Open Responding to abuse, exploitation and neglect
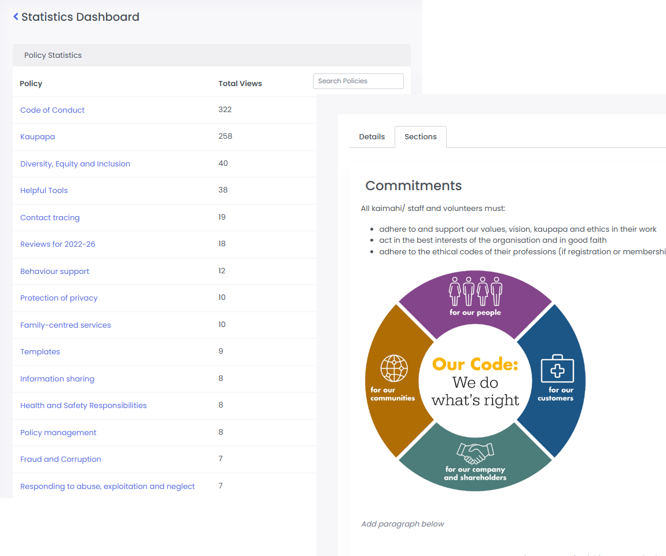666x556 pixels. click(108, 487)
